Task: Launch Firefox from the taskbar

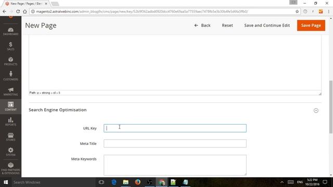Action: pos(137,182)
